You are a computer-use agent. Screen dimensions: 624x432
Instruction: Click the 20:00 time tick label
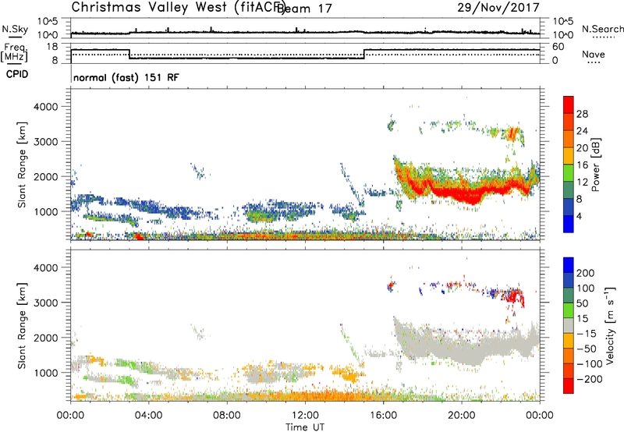click(461, 416)
